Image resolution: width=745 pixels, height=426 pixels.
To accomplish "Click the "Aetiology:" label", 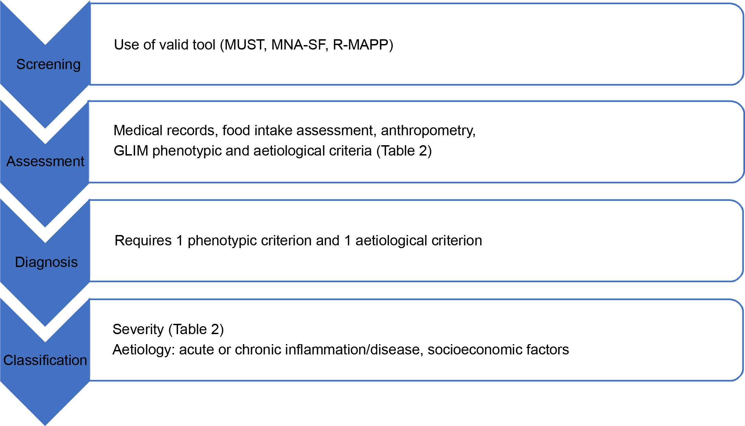I will [144, 350].
